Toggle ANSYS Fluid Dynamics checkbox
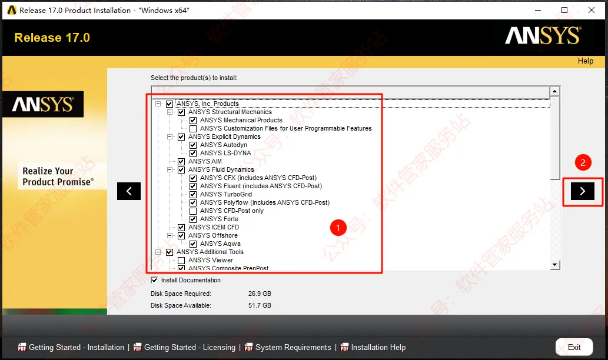Viewport: 608px width, 360px height. [181, 170]
